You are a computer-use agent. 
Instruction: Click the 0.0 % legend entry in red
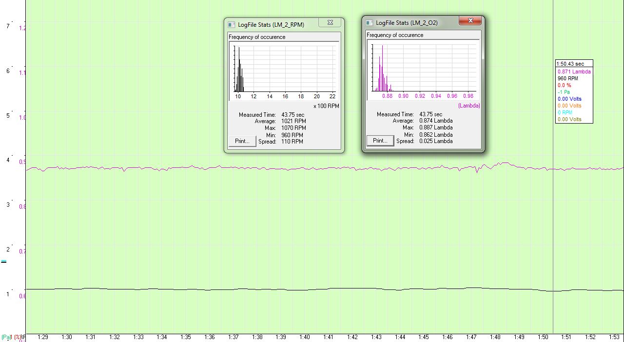(x=564, y=85)
